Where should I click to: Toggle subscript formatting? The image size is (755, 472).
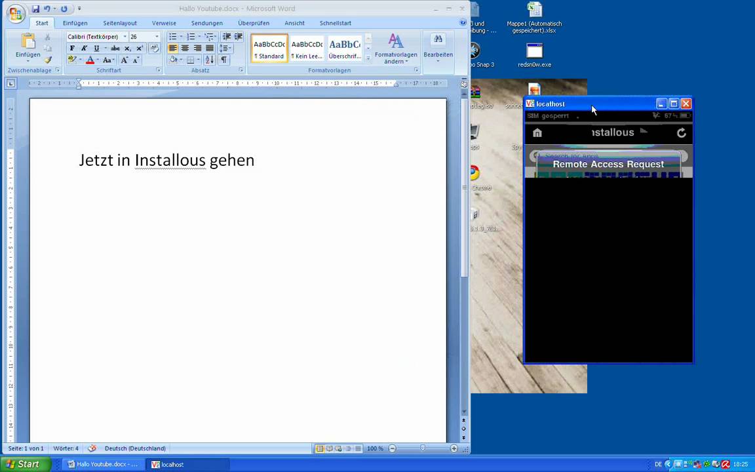point(128,48)
